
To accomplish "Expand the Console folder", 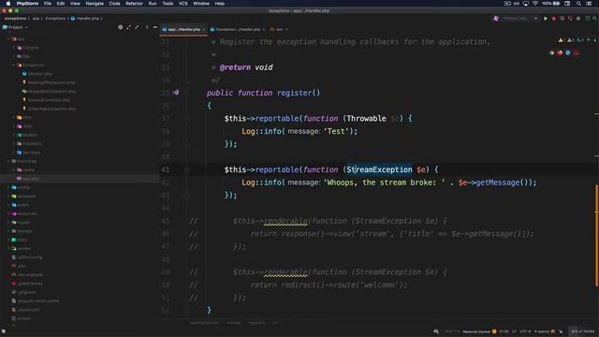I will (x=14, y=48).
